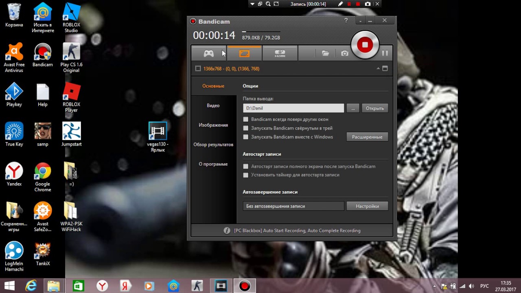The height and width of the screenshot is (293, 521).
Task: Click red pause icon in top recording bar
Action: pos(349,4)
